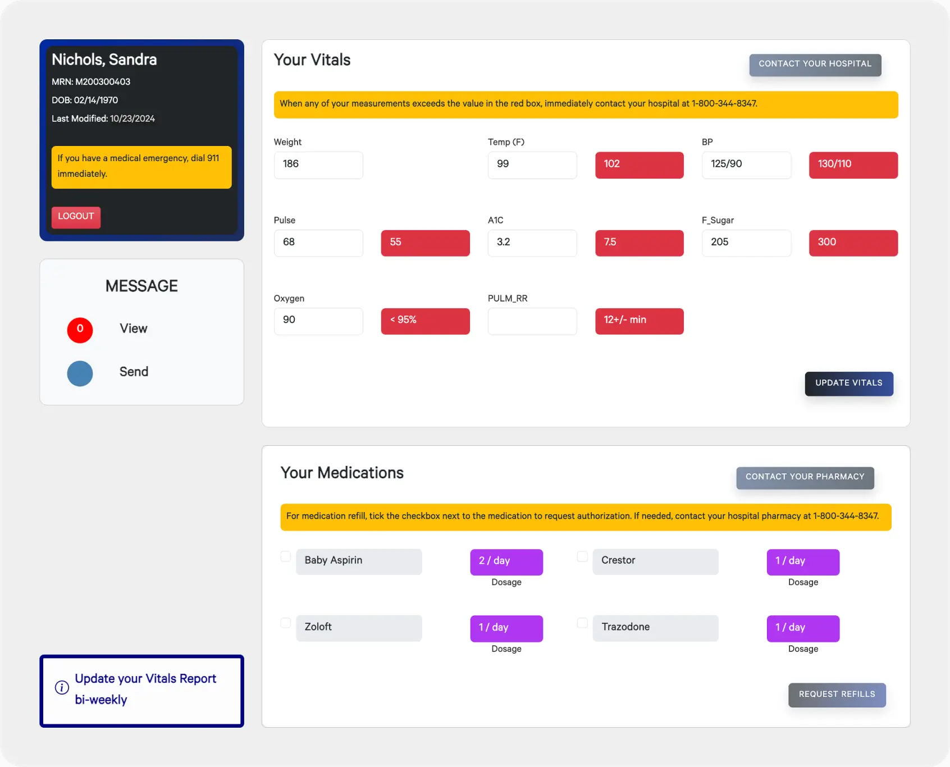The image size is (950, 767).
Task: Click the red Pulse threshold box 55
Action: pos(426,243)
